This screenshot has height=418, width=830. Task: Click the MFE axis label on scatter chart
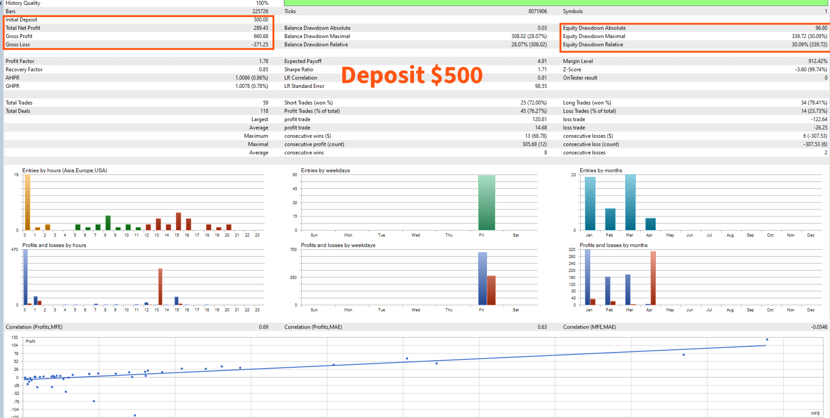(x=815, y=413)
